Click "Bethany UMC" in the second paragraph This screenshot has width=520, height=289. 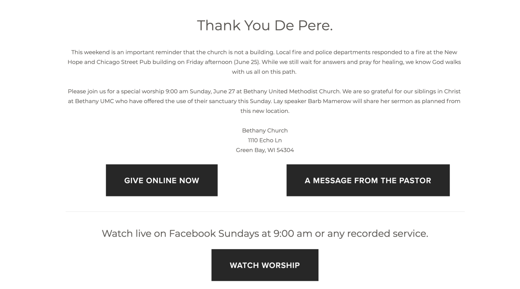pos(94,101)
